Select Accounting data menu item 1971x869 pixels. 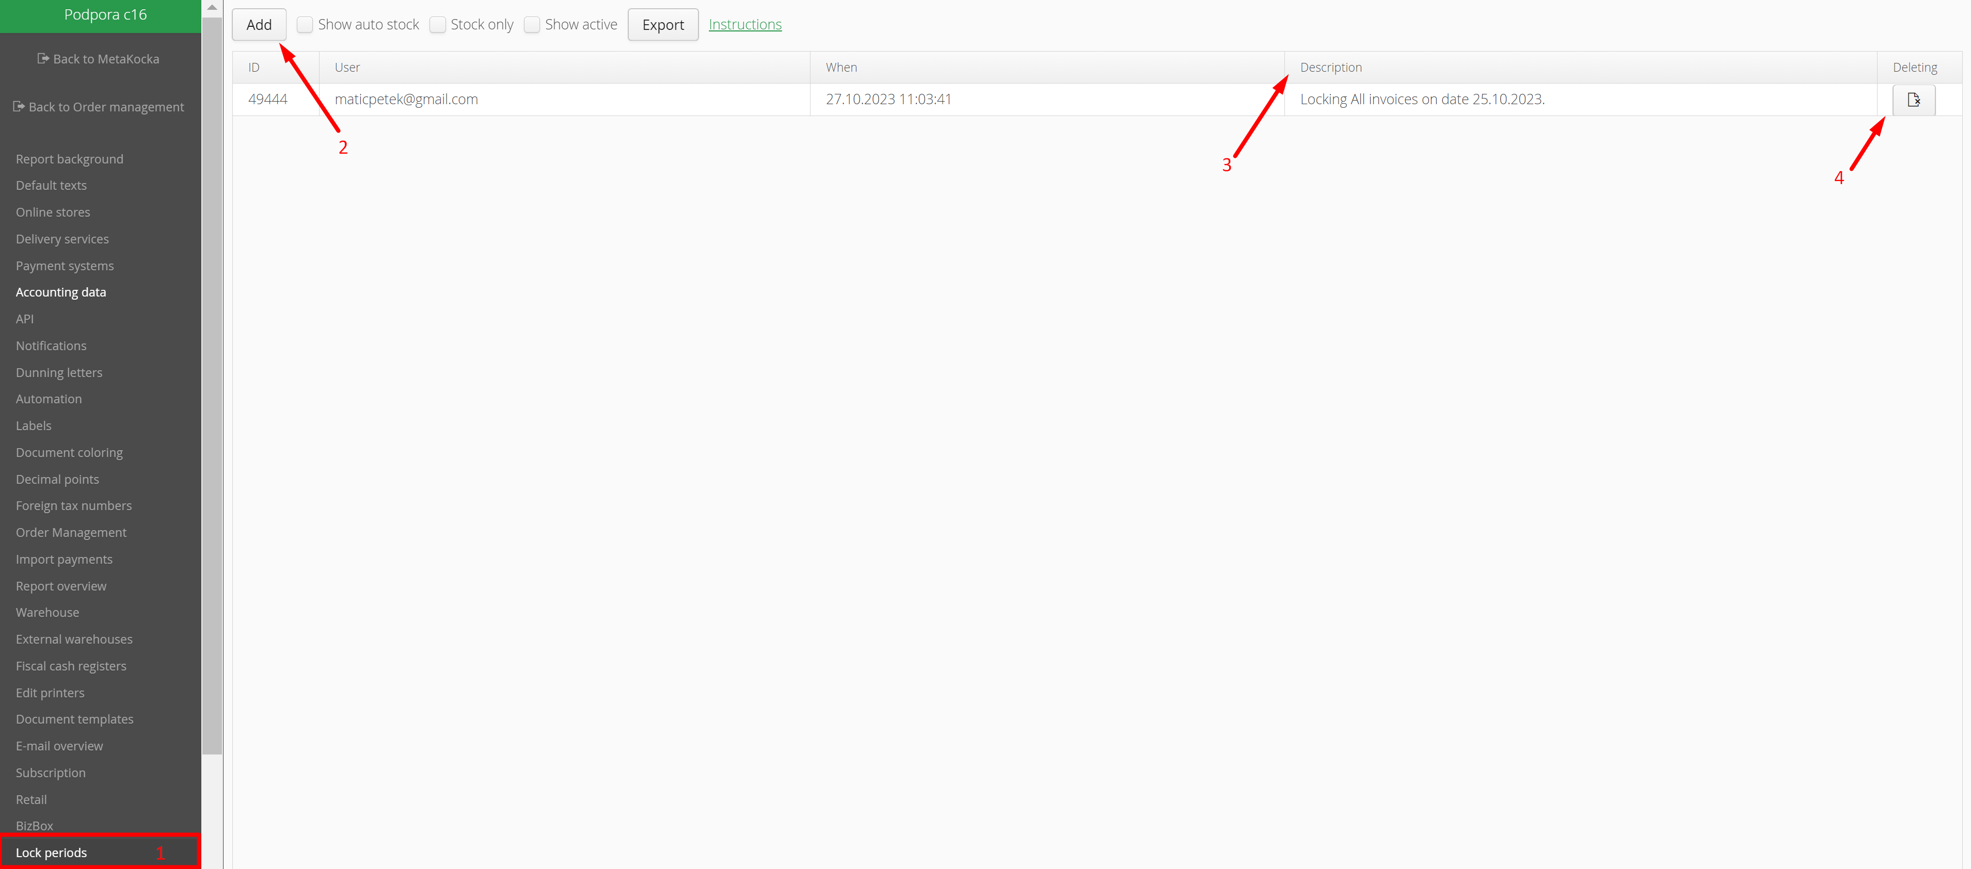click(60, 292)
